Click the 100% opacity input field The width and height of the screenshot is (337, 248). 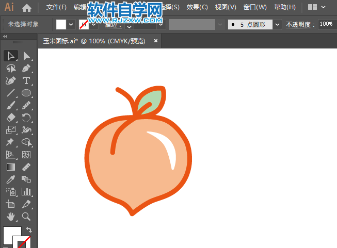pos(327,24)
